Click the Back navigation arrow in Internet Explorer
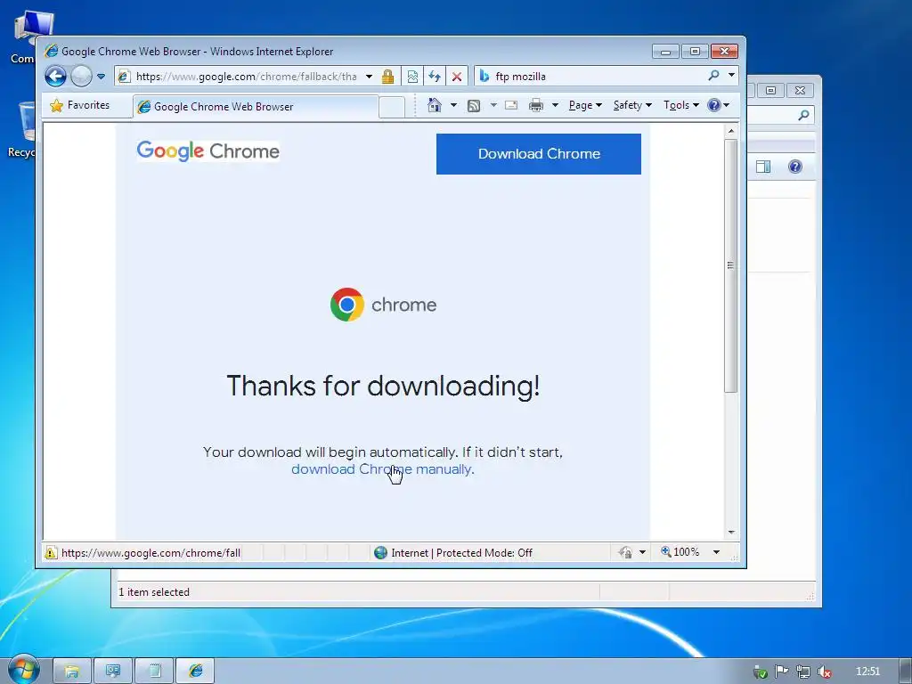This screenshot has width=912, height=684. (x=56, y=77)
